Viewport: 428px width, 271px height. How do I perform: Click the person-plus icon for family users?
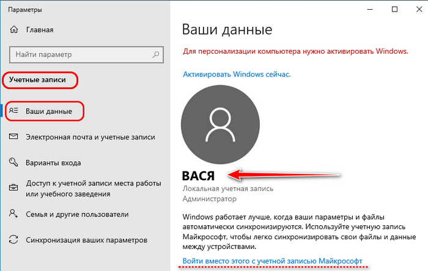pyautogui.click(x=13, y=214)
